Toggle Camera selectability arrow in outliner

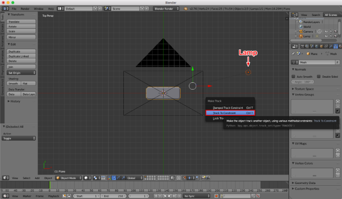click(x=331, y=31)
